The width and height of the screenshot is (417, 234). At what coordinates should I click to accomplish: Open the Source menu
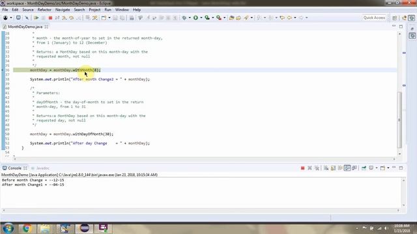28,10
